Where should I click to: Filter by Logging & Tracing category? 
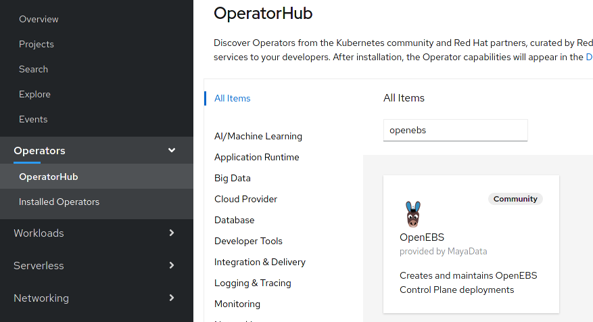click(253, 283)
